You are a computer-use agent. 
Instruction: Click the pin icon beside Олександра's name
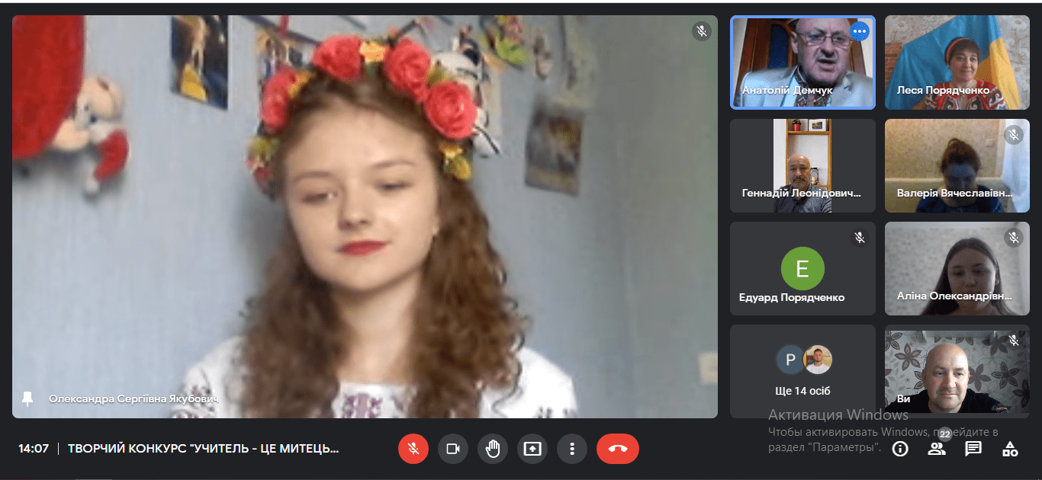coord(28,398)
